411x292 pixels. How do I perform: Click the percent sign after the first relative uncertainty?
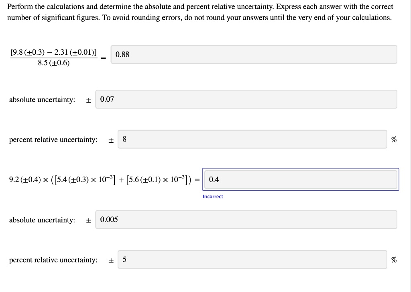(394, 139)
